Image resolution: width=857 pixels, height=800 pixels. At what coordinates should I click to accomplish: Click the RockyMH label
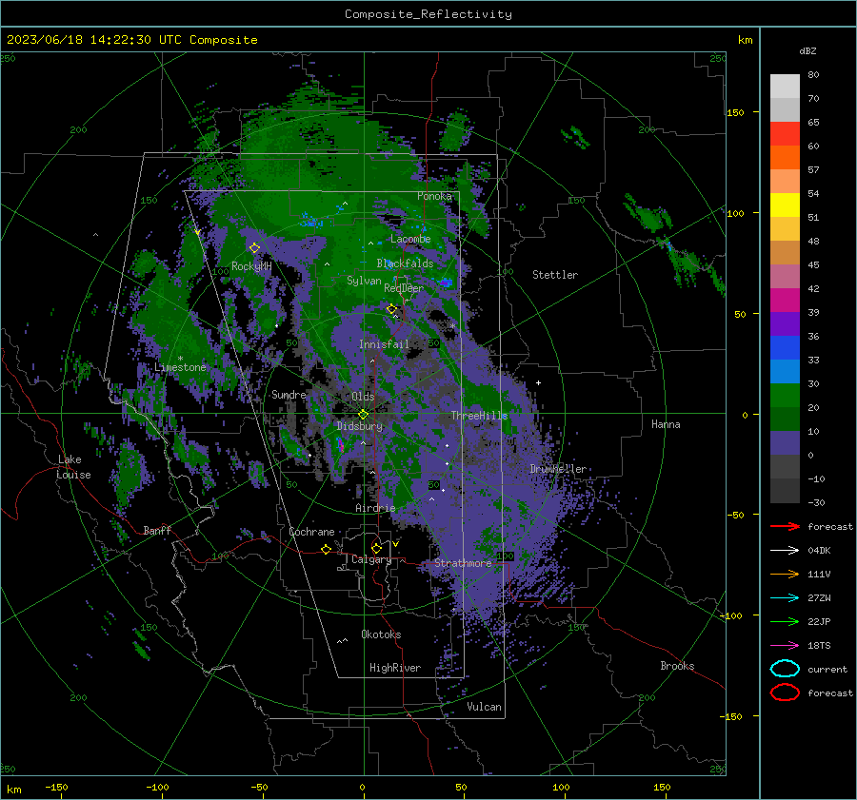click(251, 266)
